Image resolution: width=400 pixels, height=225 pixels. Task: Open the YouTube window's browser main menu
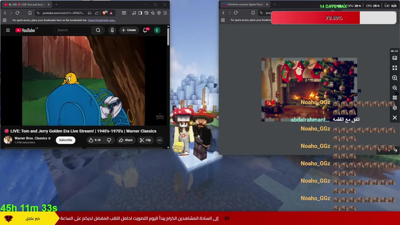[165, 13]
